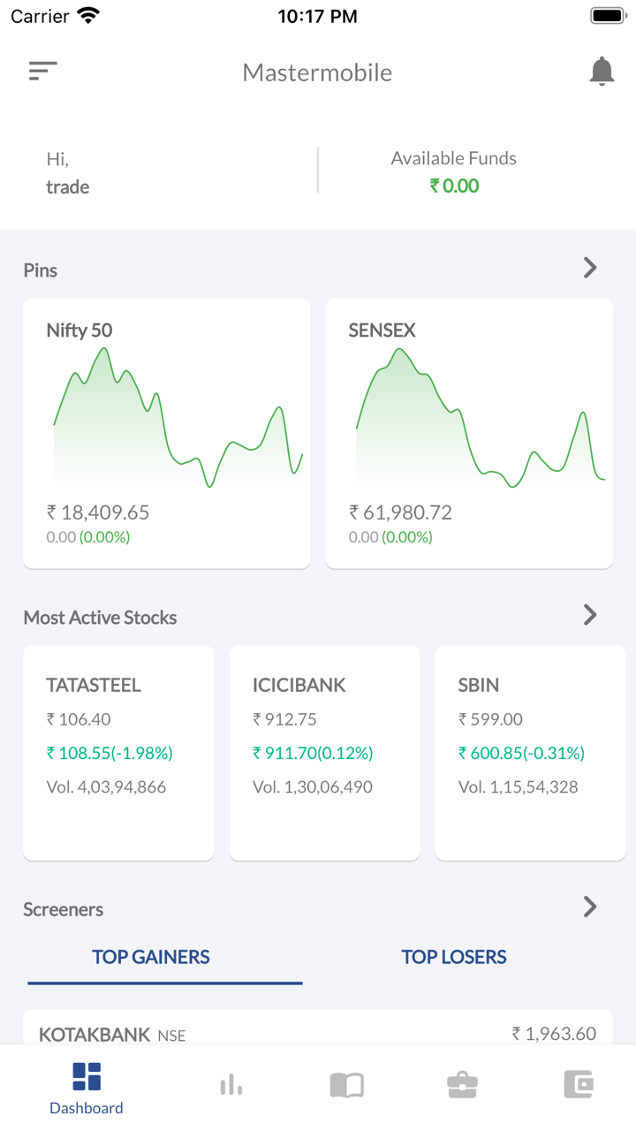Expand Most Active Stocks section arrow
Viewport: 636px width, 1131px height.
[590, 615]
